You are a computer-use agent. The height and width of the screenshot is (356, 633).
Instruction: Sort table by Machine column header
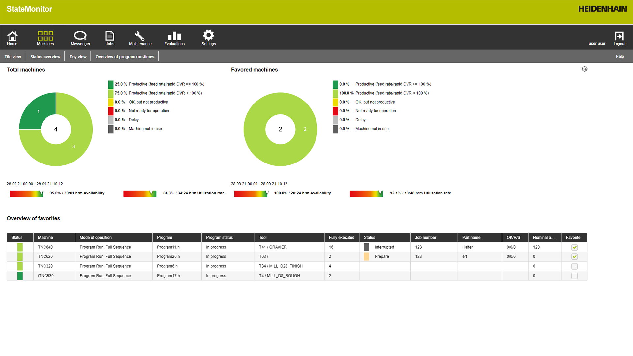coord(54,237)
